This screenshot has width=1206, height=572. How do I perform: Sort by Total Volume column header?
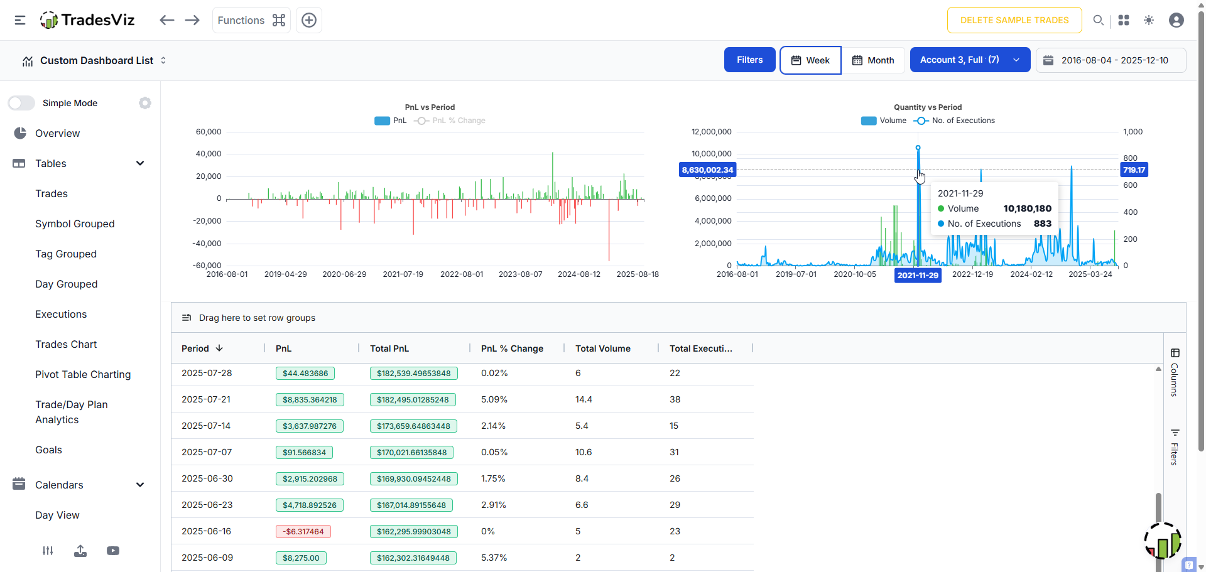(x=603, y=348)
